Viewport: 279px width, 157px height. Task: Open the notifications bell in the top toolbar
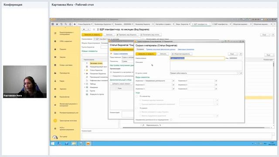click(x=70, y=24)
